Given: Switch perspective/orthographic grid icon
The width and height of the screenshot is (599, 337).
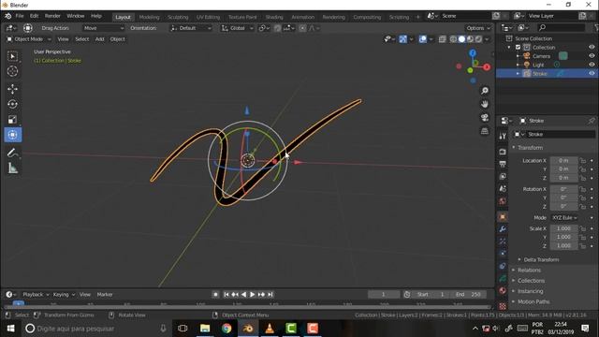Looking at the screenshot, I should [x=485, y=131].
